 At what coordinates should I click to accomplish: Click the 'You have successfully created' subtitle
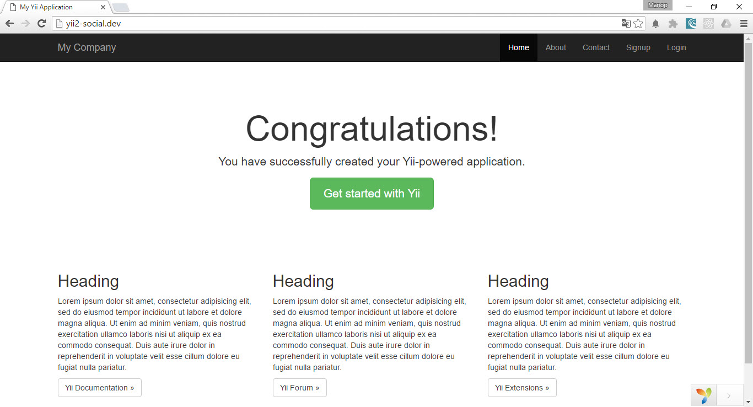(372, 162)
